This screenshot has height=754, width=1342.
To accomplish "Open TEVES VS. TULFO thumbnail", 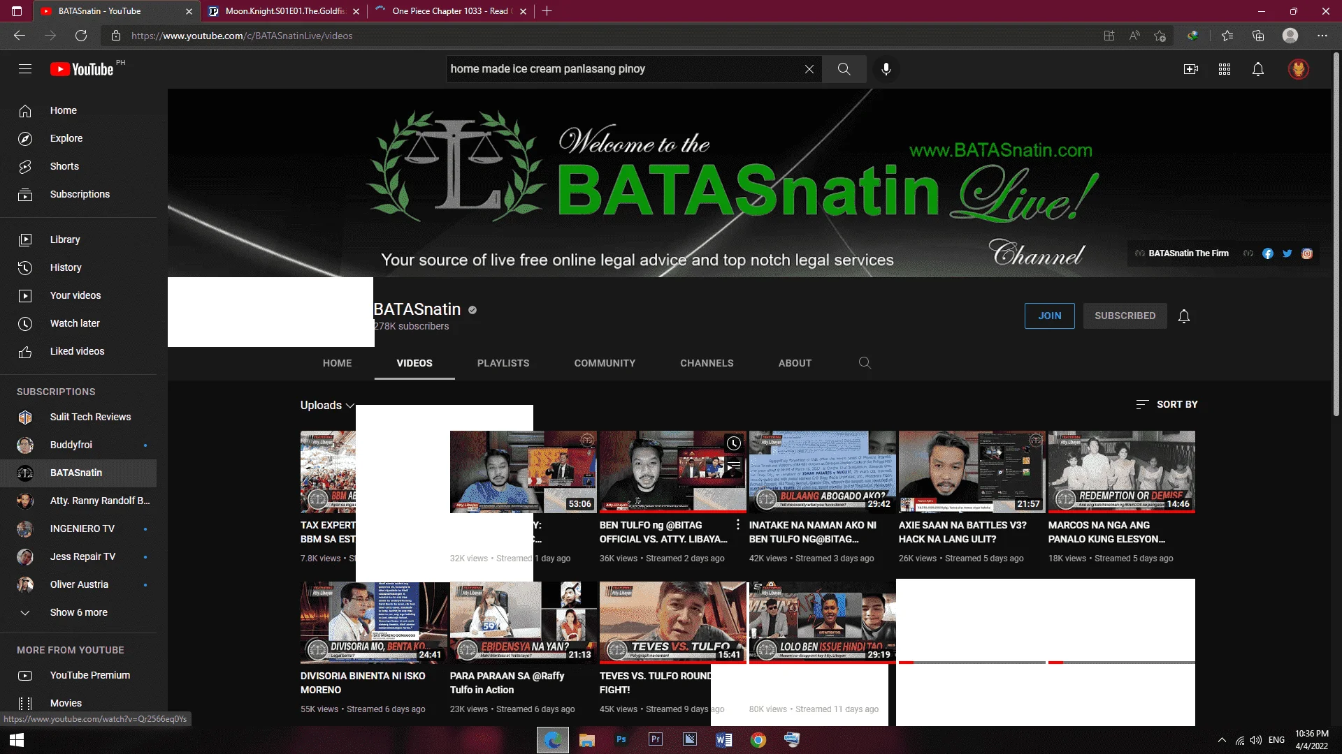I will tap(672, 623).
